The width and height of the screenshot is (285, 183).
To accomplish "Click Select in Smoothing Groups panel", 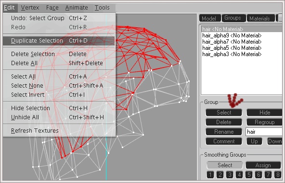I will [225, 165].
